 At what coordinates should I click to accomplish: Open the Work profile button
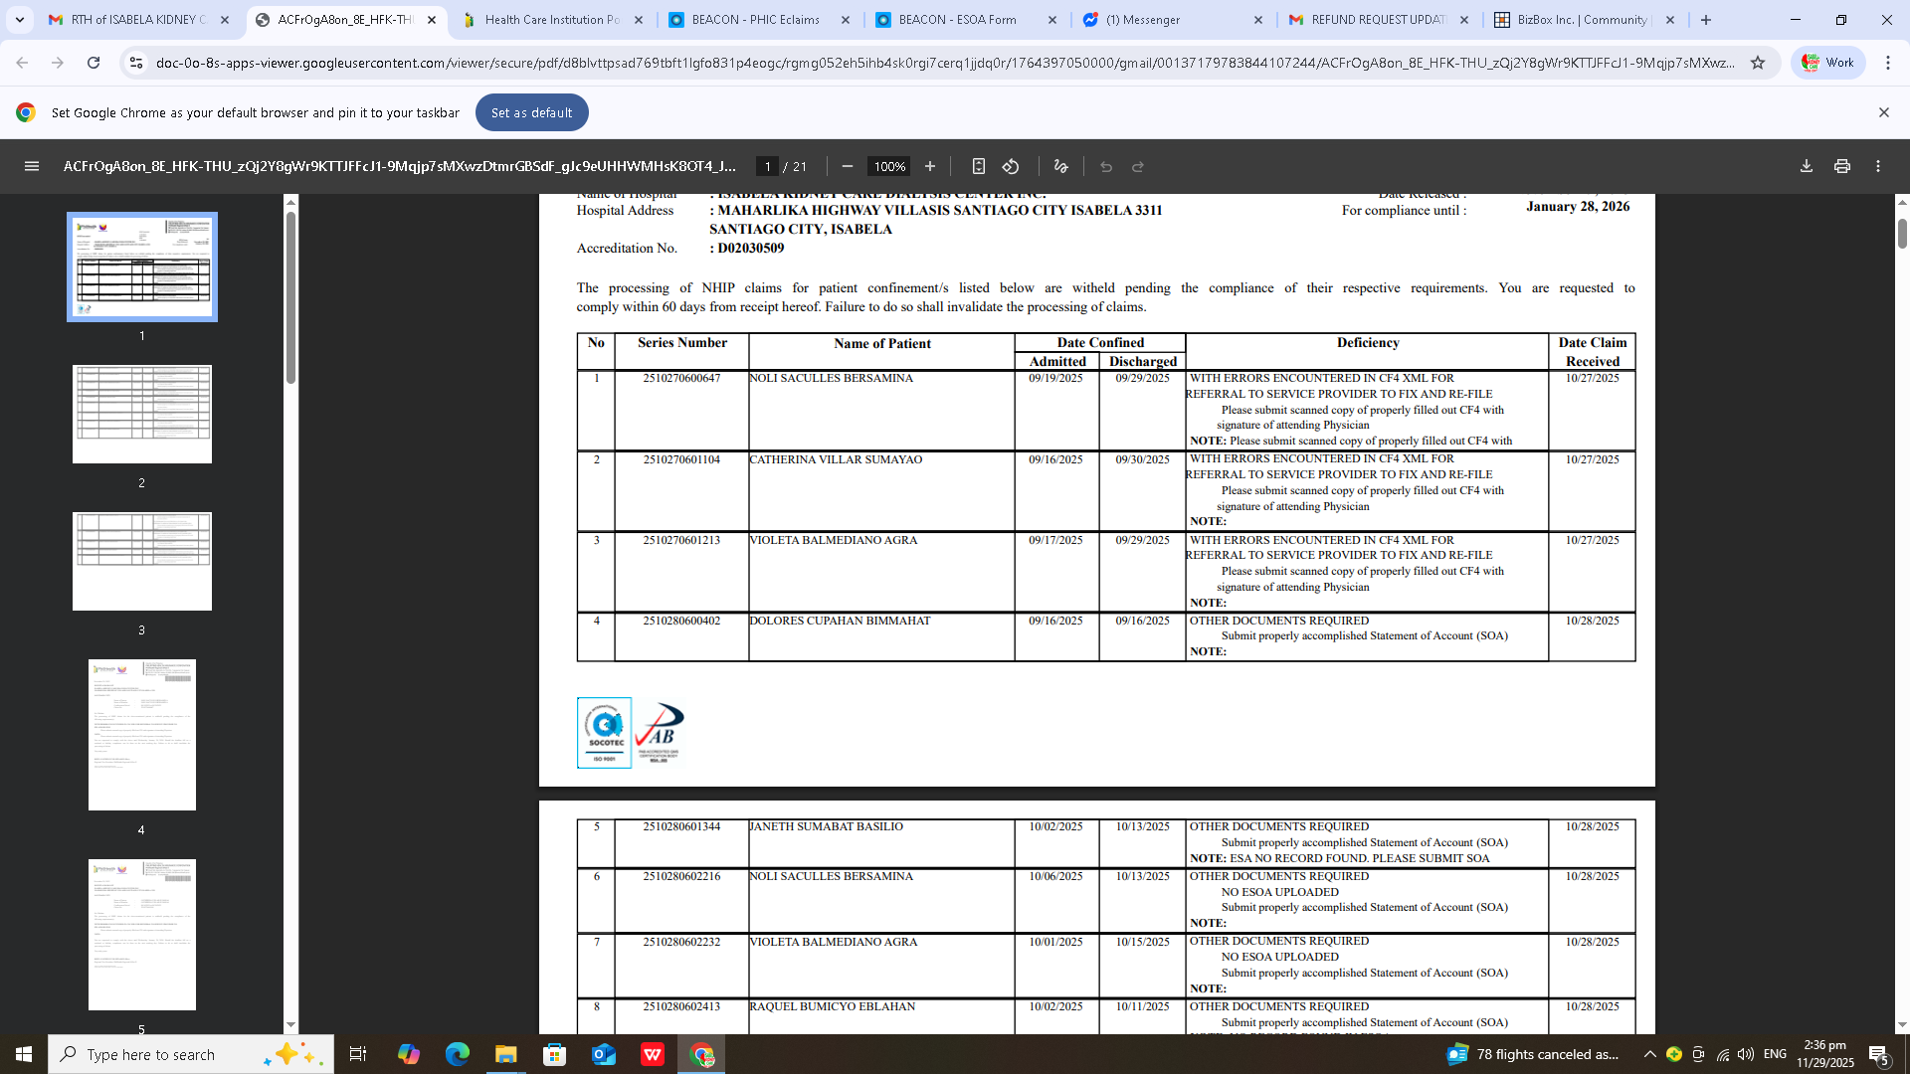(x=1828, y=63)
